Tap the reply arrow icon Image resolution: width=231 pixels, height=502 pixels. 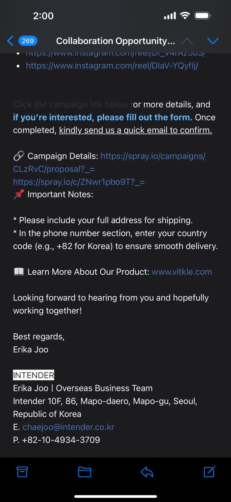click(x=147, y=472)
